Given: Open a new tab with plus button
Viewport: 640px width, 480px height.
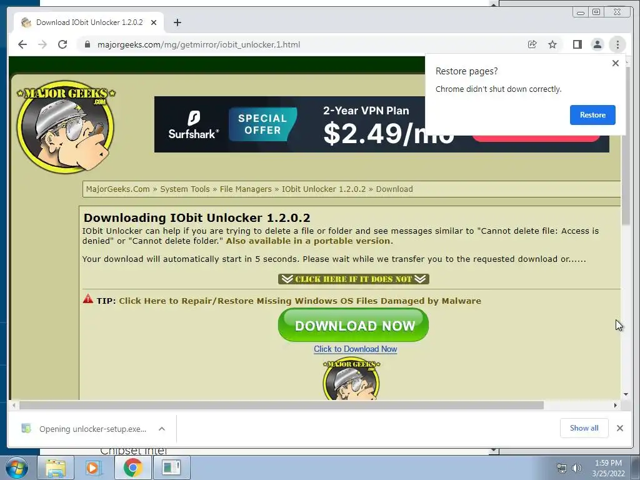Looking at the screenshot, I should (x=177, y=22).
